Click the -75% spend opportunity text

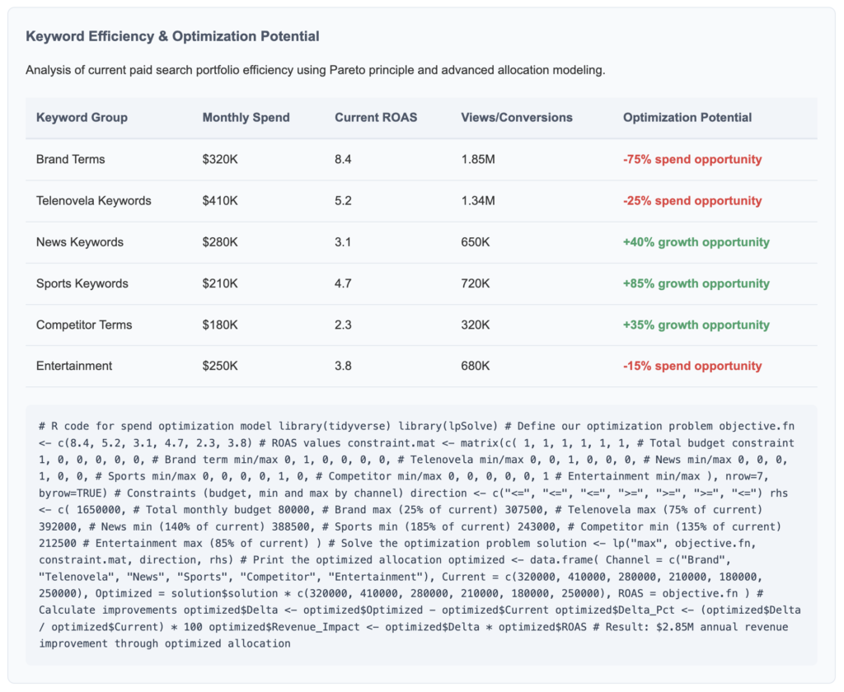click(x=692, y=159)
